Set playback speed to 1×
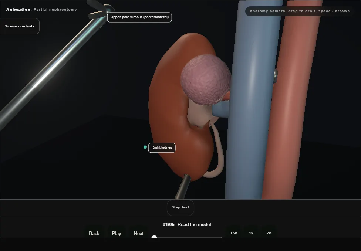The width and height of the screenshot is (361, 251). 251,233
